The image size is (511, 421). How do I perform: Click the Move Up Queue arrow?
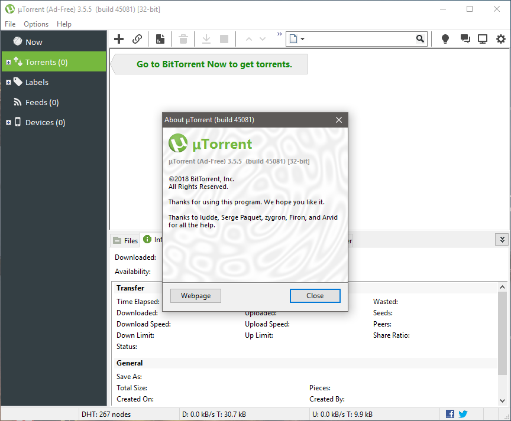(248, 39)
